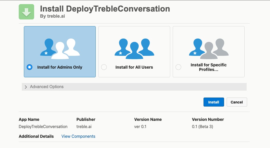Click the 'Install for Admins Only' label
Screen dimensions: 270x148
[x=60, y=67]
